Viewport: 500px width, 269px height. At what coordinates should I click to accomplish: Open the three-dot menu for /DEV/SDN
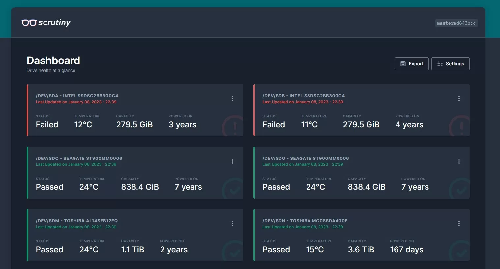tap(459, 224)
